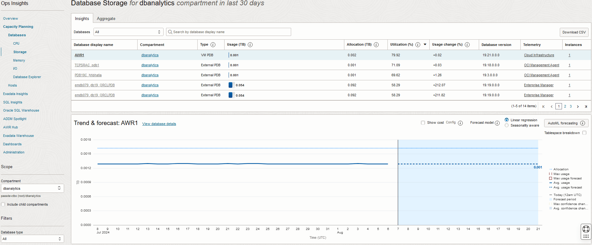
Task: Open the View database details link
Action: (159, 124)
